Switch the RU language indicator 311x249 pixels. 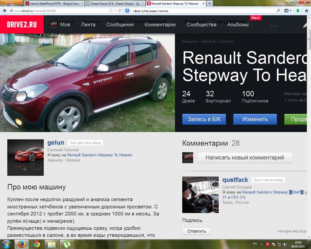(x=255, y=243)
